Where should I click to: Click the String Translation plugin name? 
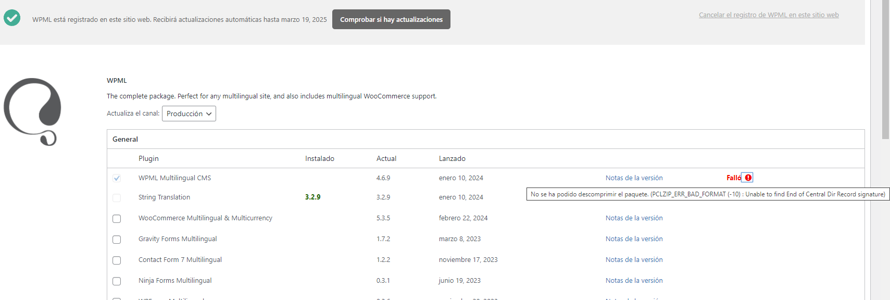(x=164, y=197)
